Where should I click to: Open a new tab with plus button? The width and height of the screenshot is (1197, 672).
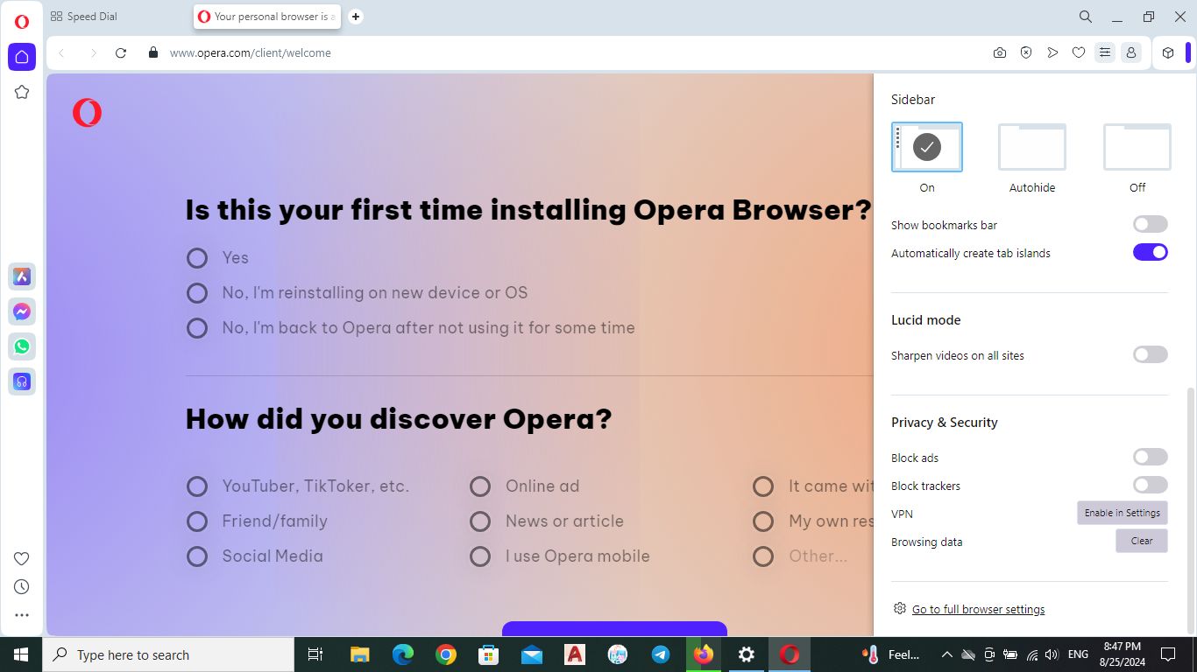356,17
